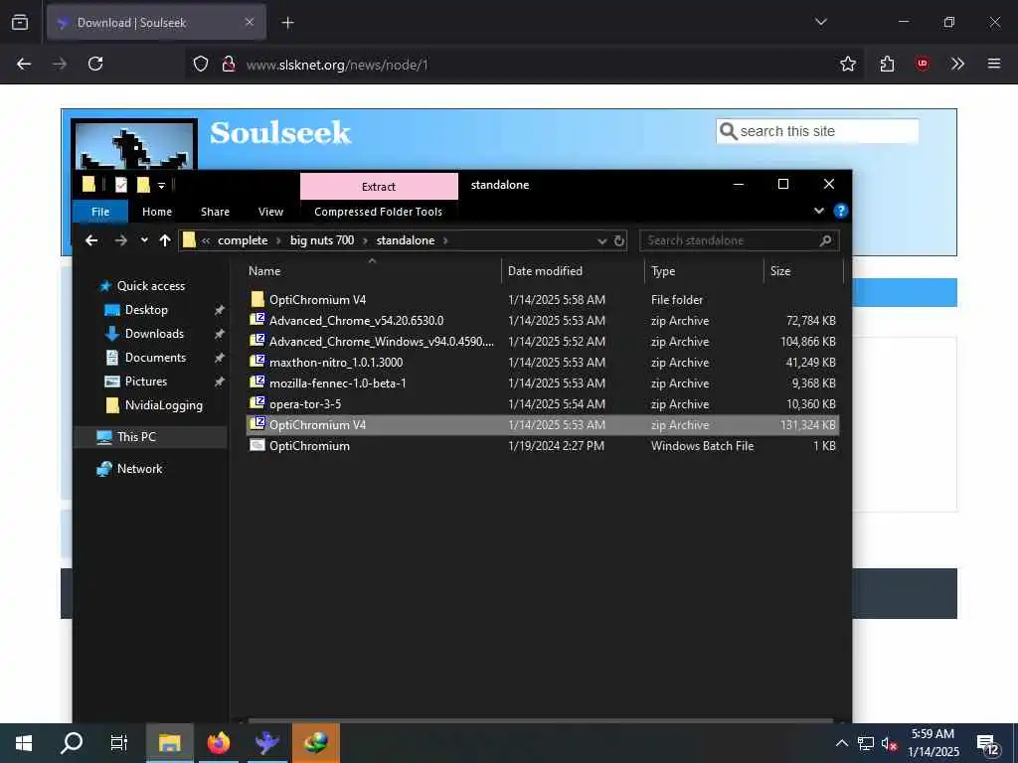1018x763 pixels.
Task: Sort files by Name column
Action: click(264, 271)
